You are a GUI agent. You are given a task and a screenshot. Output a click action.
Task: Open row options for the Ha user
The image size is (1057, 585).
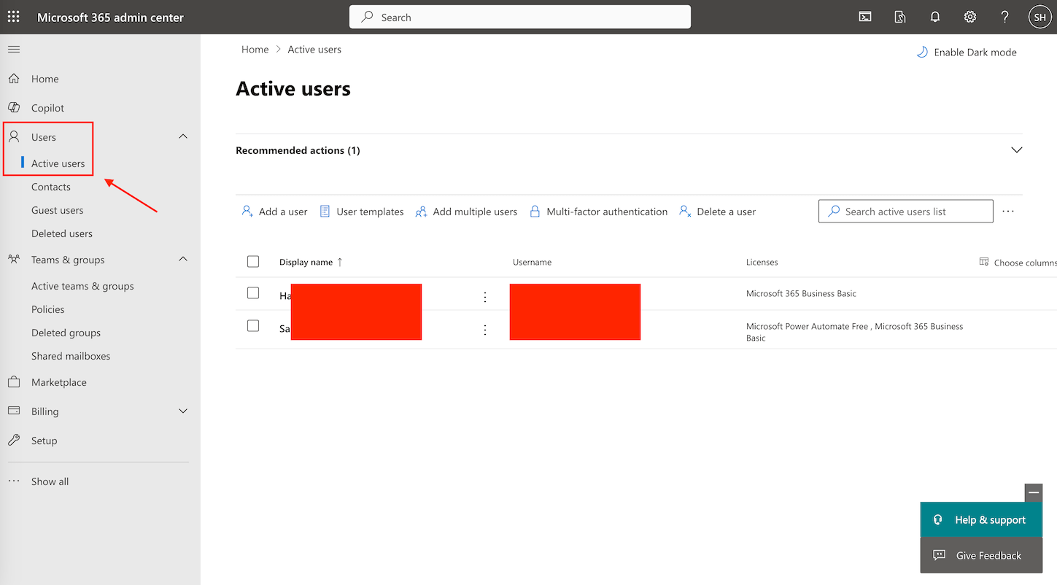click(485, 297)
